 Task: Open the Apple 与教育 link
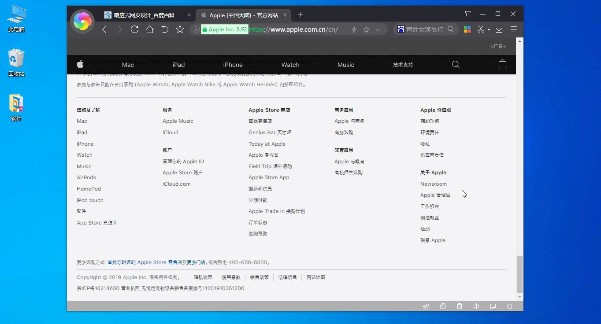tap(349, 162)
